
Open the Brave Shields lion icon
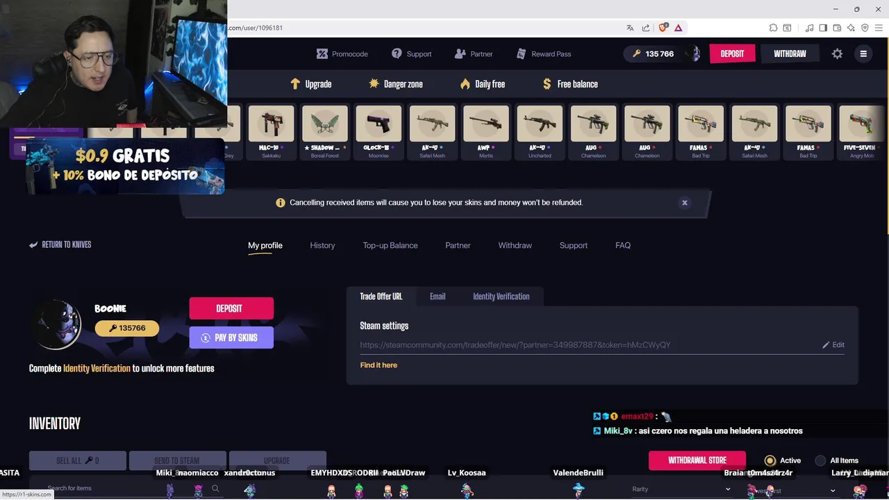coord(663,28)
